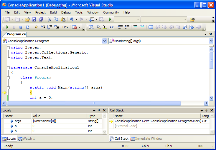
Task: Open the document list arrow beside the editor close button
Action: pos(205,34)
